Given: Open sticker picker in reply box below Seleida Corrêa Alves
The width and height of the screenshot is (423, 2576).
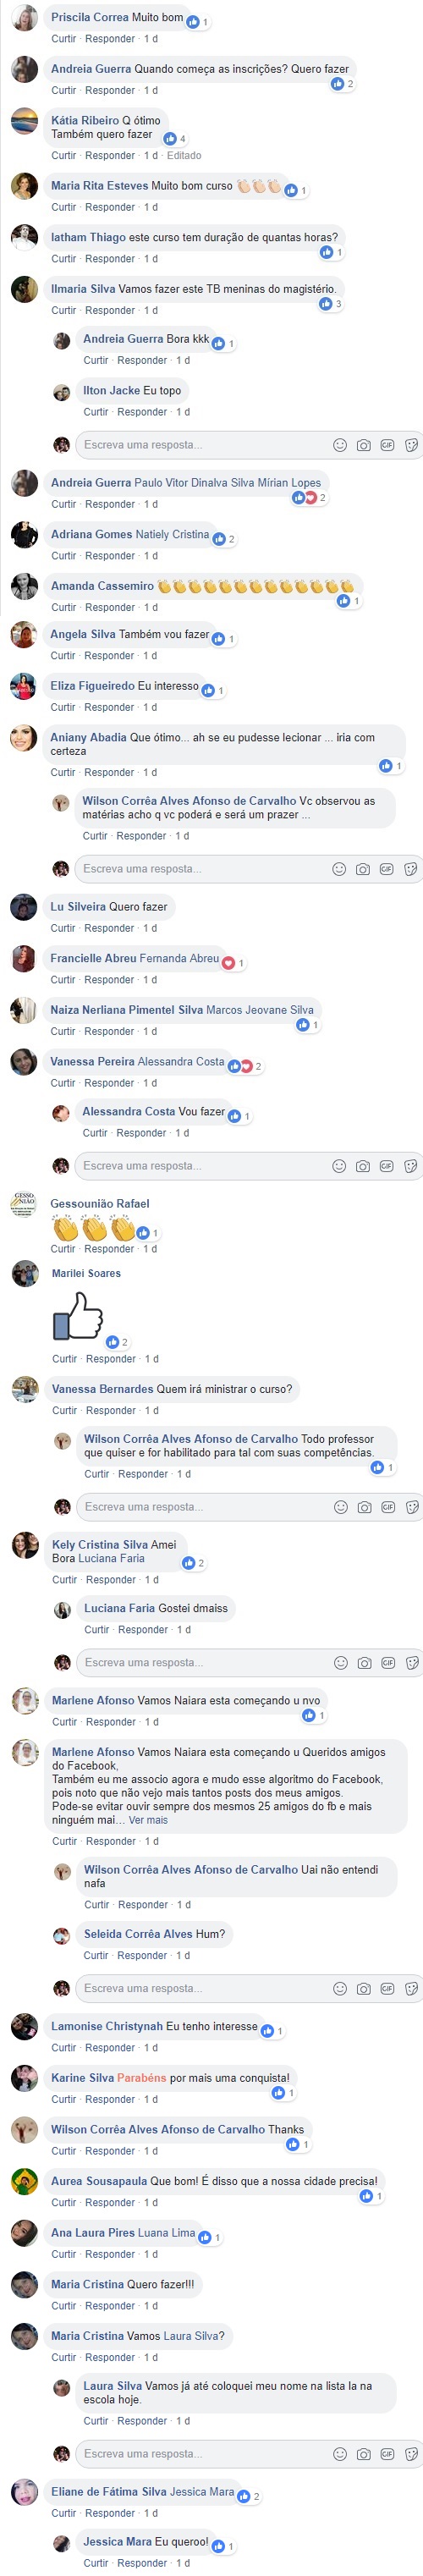Looking at the screenshot, I should (411, 1988).
